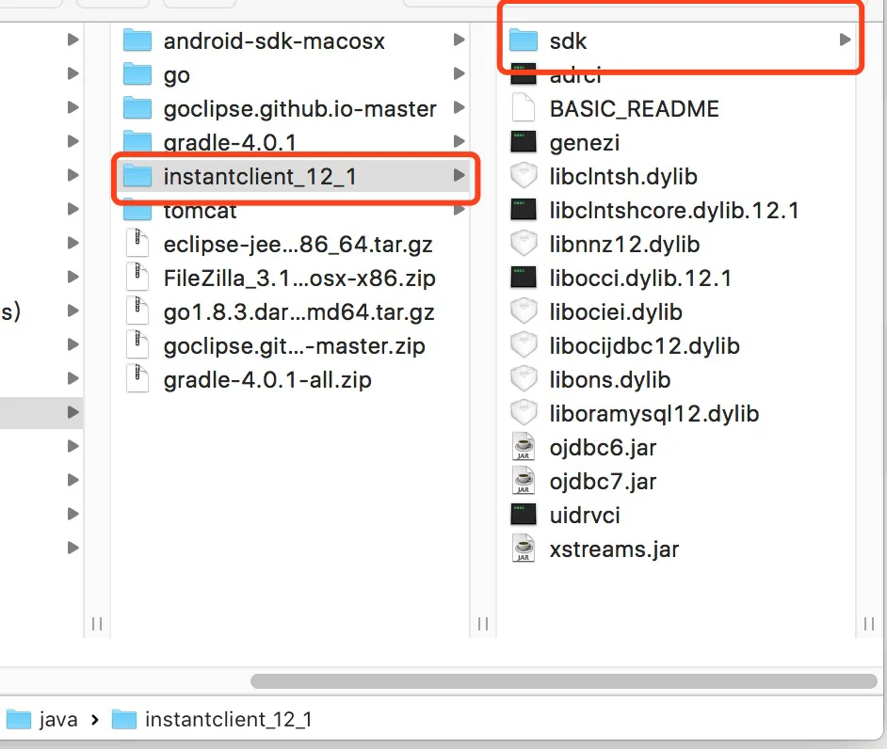Expand the sdk folder arrow
The image size is (887, 749).
click(845, 40)
